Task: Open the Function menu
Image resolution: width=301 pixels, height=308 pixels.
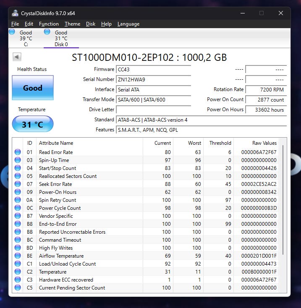Action: click(x=49, y=24)
